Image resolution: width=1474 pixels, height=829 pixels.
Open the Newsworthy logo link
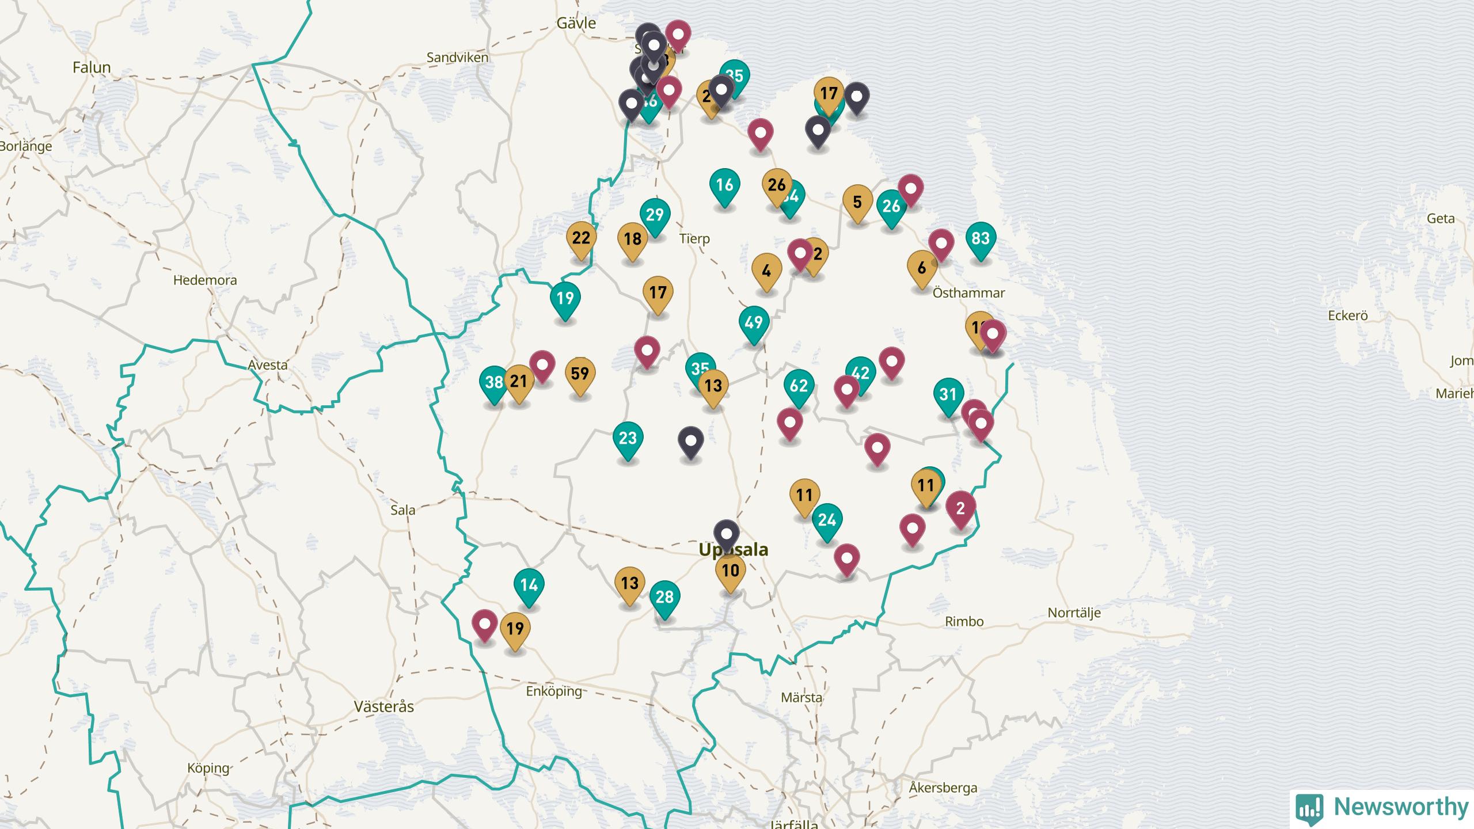1382,808
